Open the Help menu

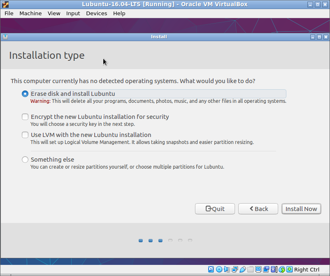pyautogui.click(x=119, y=14)
